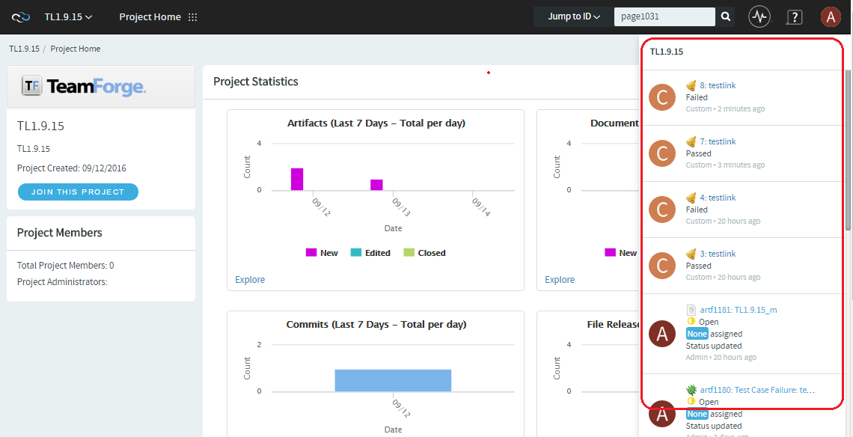Click the New legend swatch in Artifacts chart
Screen dimensions: 853x437
(311, 252)
